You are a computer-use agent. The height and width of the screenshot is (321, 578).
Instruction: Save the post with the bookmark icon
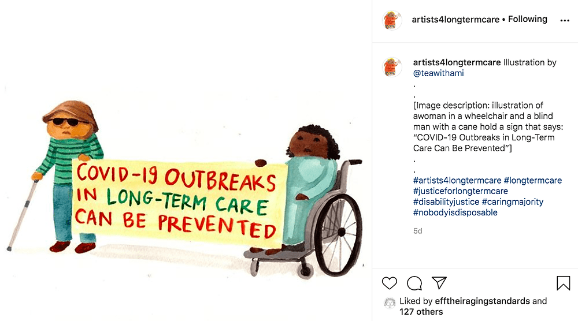[x=563, y=283]
